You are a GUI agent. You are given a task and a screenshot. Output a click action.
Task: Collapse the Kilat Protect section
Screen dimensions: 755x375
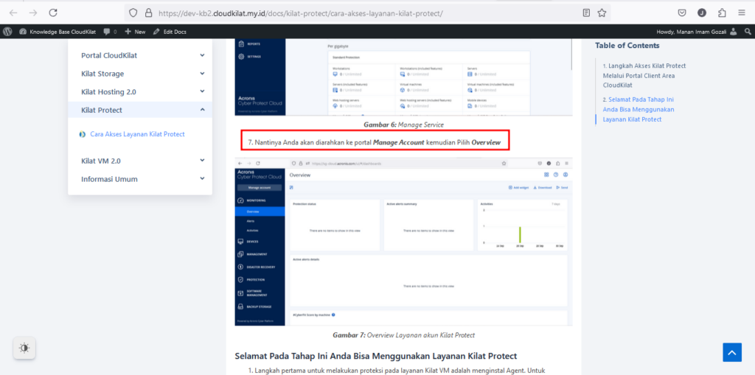tap(202, 110)
